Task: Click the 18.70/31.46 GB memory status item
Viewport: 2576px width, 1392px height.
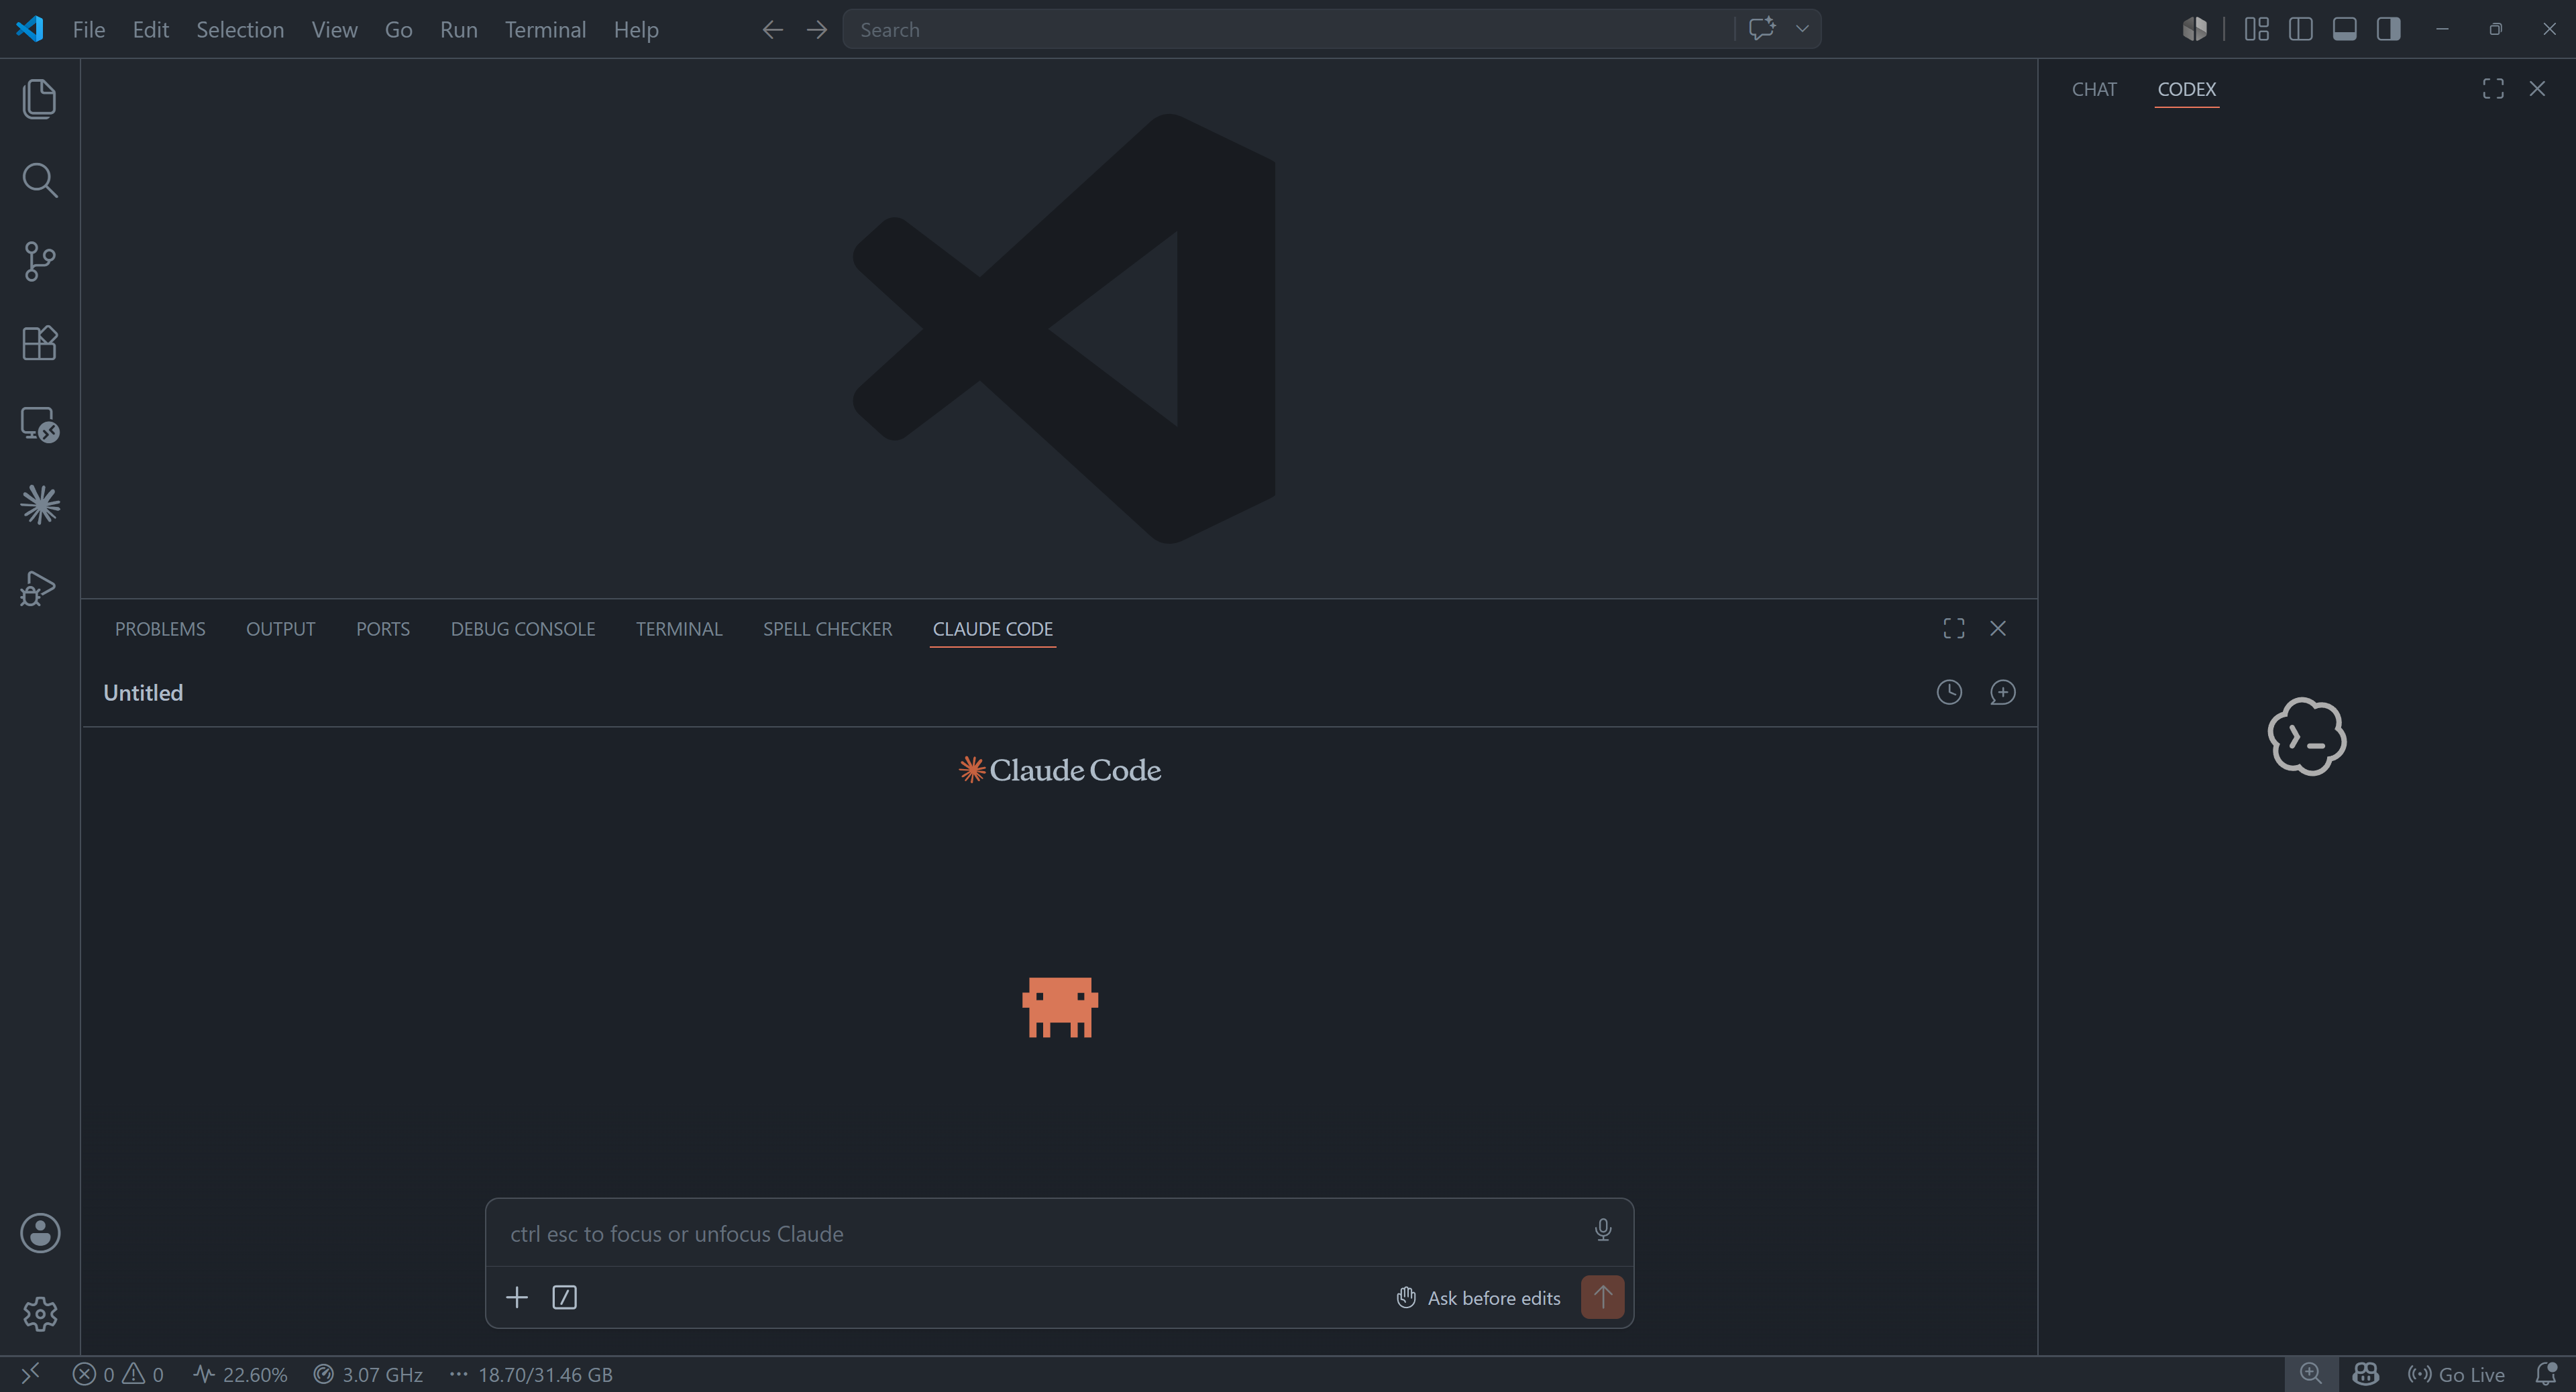Action: 531,1374
